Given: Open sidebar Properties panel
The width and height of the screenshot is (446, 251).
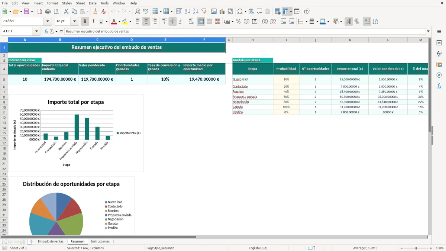Looking at the screenshot, I should [439, 43].
